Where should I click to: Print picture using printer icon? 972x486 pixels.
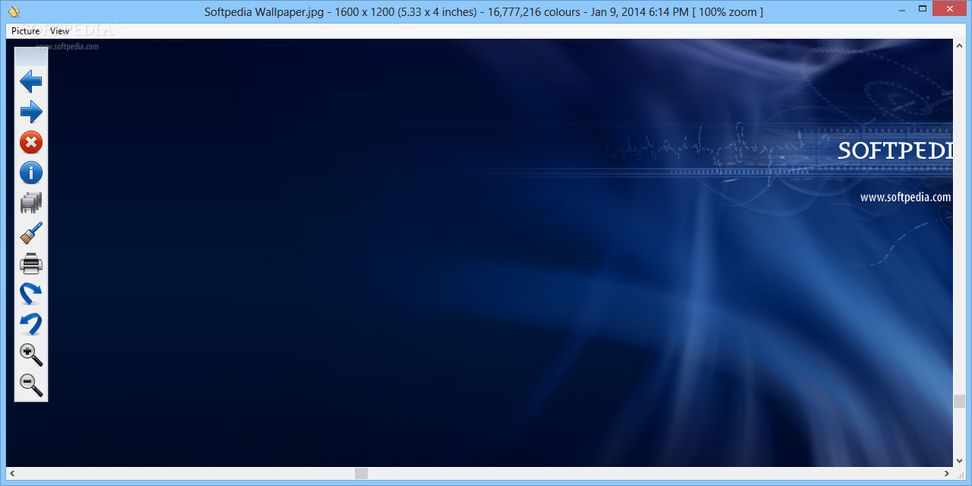tap(30, 264)
